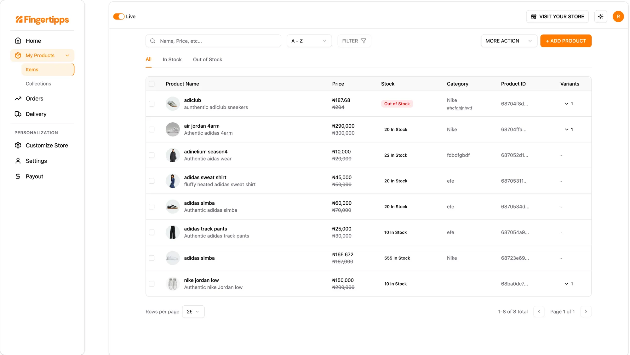Click the ADD PRODUCT button
Screen dimensions: 630x355
click(x=565, y=41)
